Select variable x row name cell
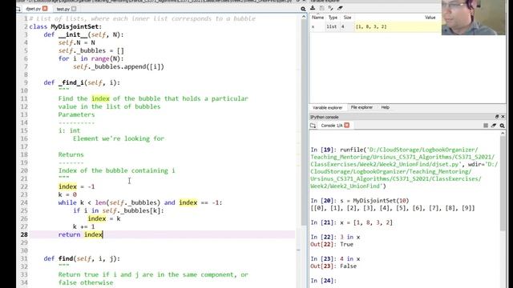This screenshot has height=288, width=513. pyautogui.click(x=317, y=26)
